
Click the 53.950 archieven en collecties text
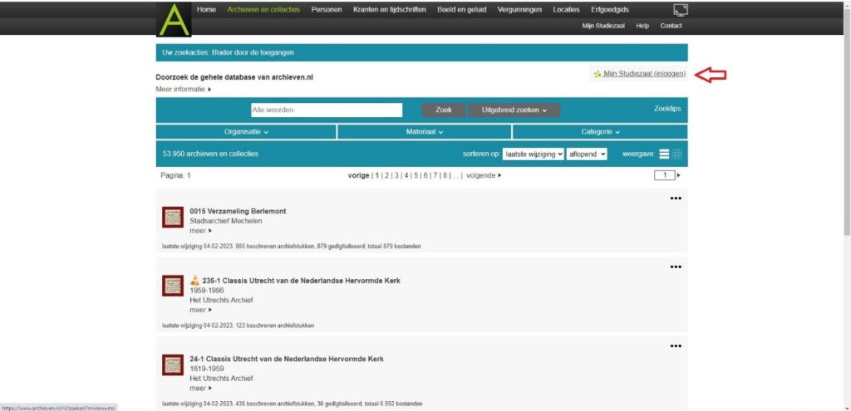click(x=210, y=154)
